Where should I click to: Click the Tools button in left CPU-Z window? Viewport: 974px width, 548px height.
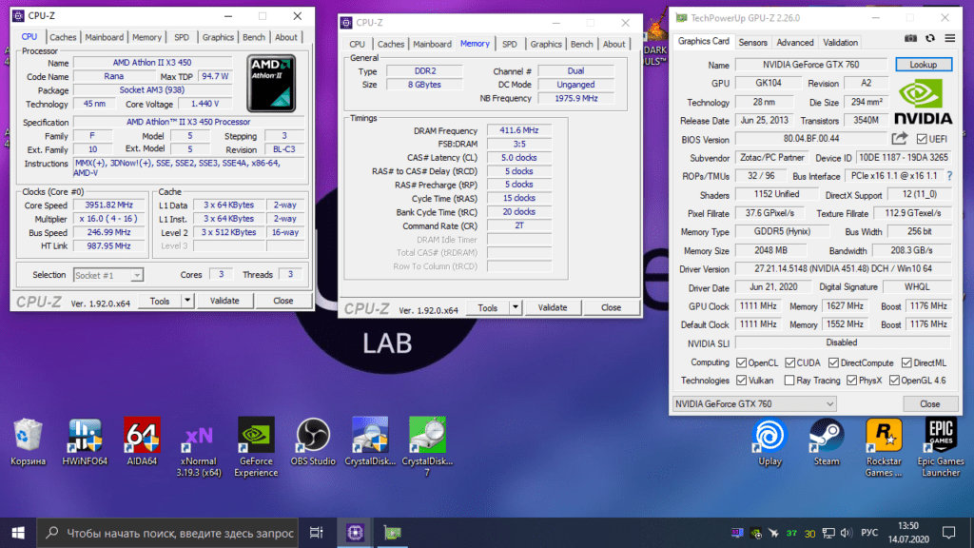coord(160,301)
